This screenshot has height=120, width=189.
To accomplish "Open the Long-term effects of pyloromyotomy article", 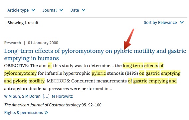I will point(95,55).
